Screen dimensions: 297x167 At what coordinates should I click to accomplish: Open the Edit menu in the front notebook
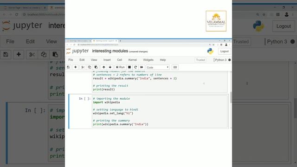click(x=82, y=60)
